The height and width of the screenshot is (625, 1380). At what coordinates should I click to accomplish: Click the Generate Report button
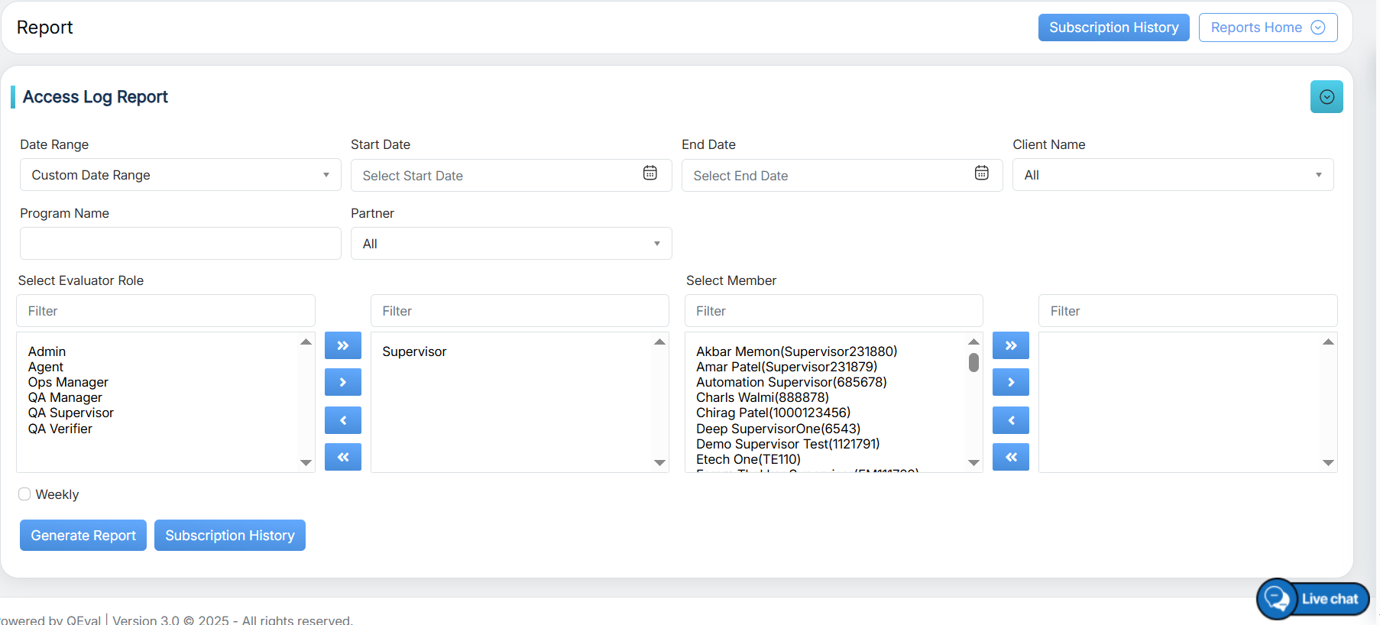point(83,536)
